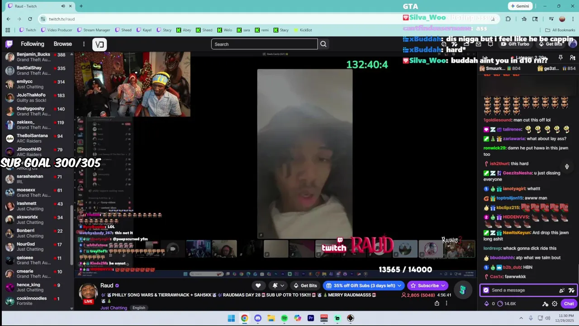Image resolution: width=579 pixels, height=326 pixels.
Task: Click the twitch.tv/raud address bar
Action: click(x=267, y=19)
